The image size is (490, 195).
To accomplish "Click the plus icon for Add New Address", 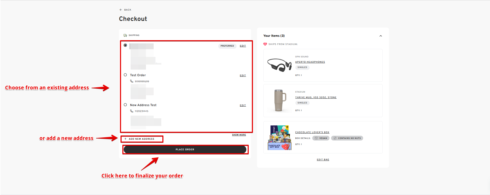I will (x=126, y=139).
